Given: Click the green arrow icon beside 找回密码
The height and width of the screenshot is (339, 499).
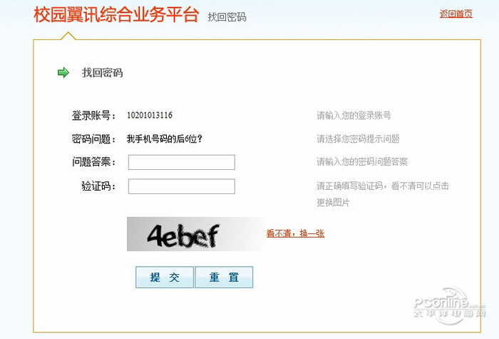Looking at the screenshot, I should pos(63,72).
